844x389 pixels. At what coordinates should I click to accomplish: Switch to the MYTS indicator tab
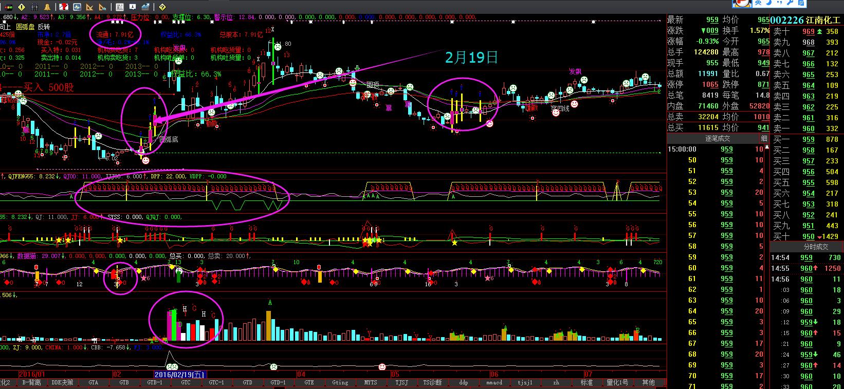(x=371, y=382)
